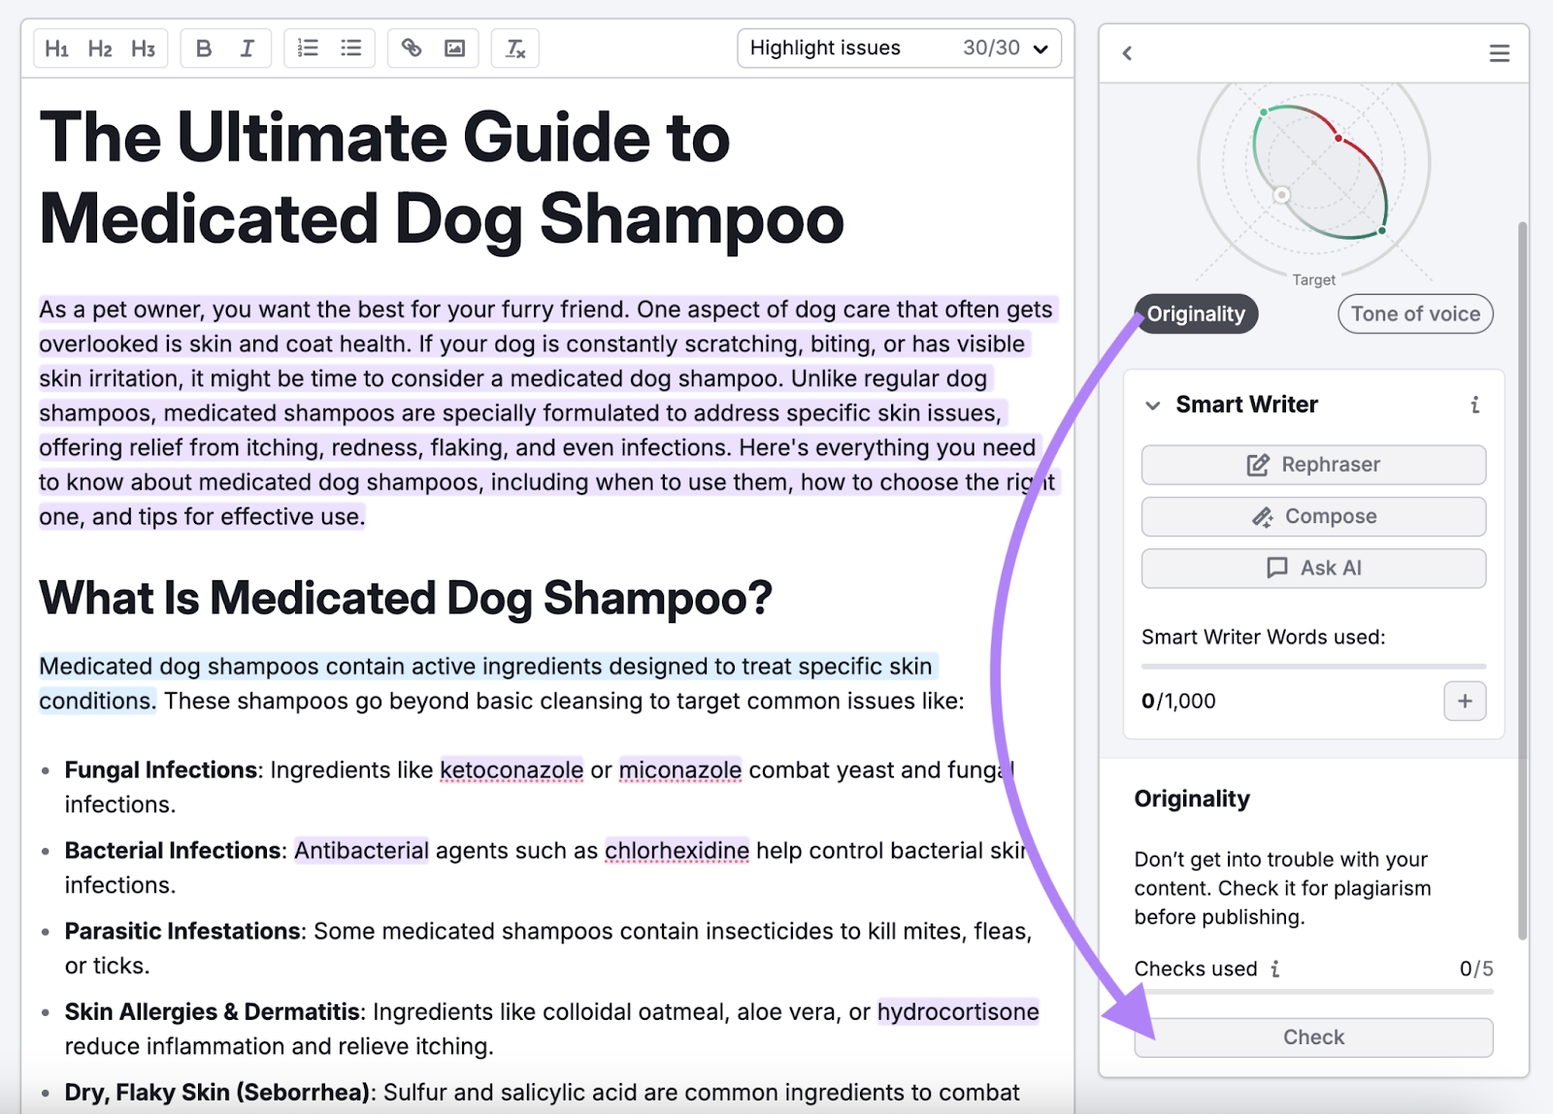Add more Smart Writer words with plus

(x=1464, y=701)
